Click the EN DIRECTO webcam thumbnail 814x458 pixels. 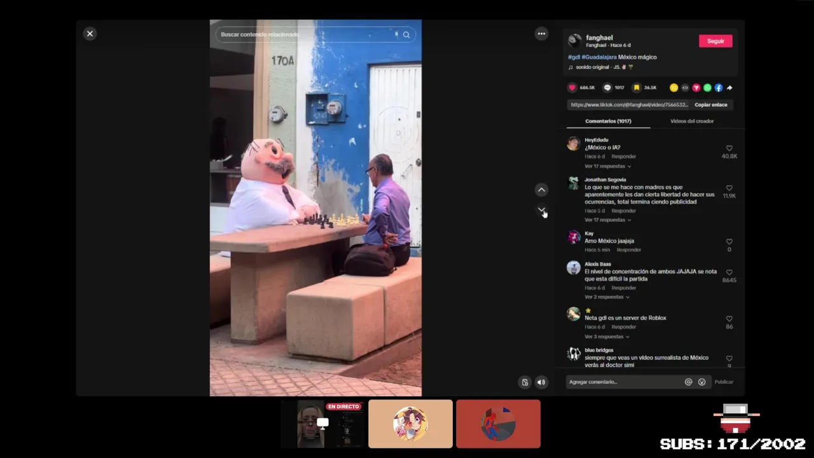click(x=323, y=424)
